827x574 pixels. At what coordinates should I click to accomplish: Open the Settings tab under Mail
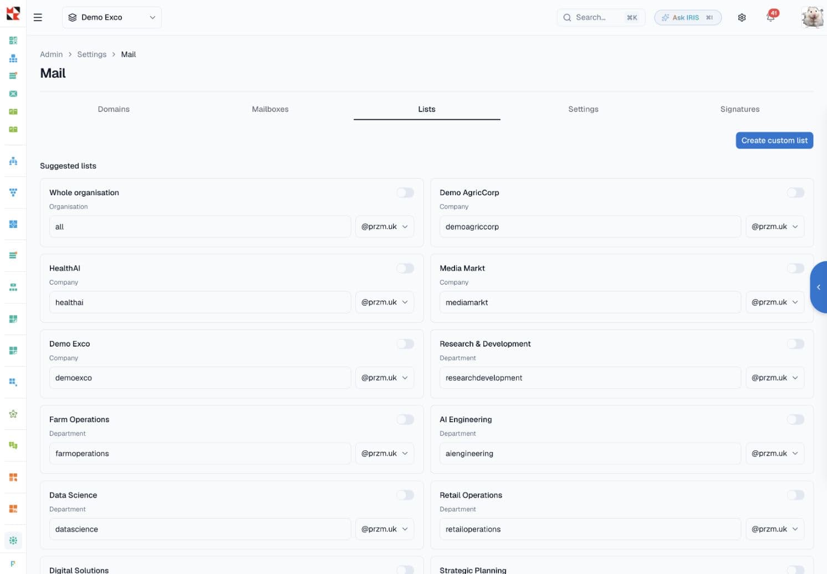[583, 109]
